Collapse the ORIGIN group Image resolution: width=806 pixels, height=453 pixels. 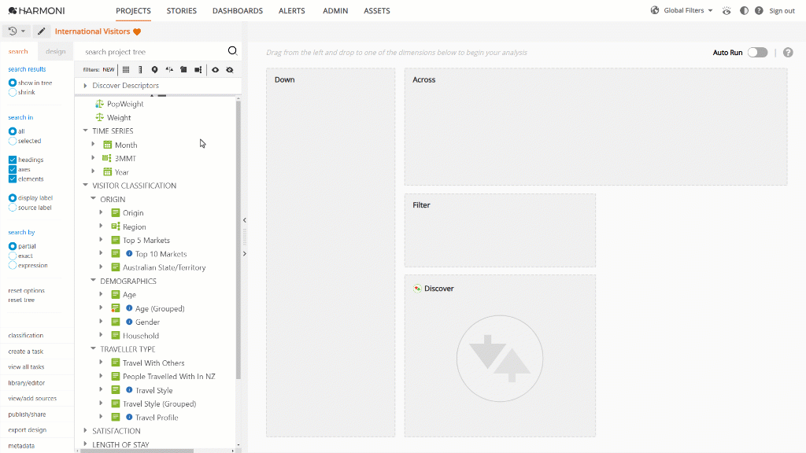(93, 198)
